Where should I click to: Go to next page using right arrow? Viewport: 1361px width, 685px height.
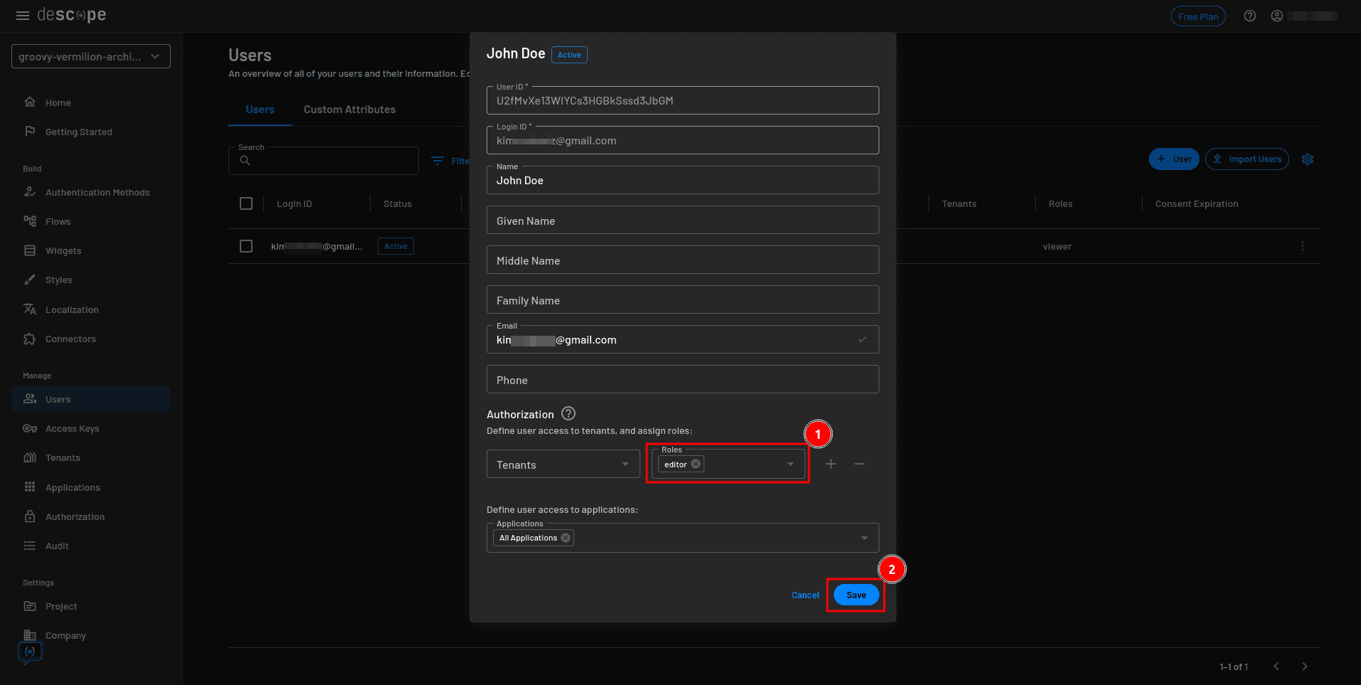tap(1306, 667)
